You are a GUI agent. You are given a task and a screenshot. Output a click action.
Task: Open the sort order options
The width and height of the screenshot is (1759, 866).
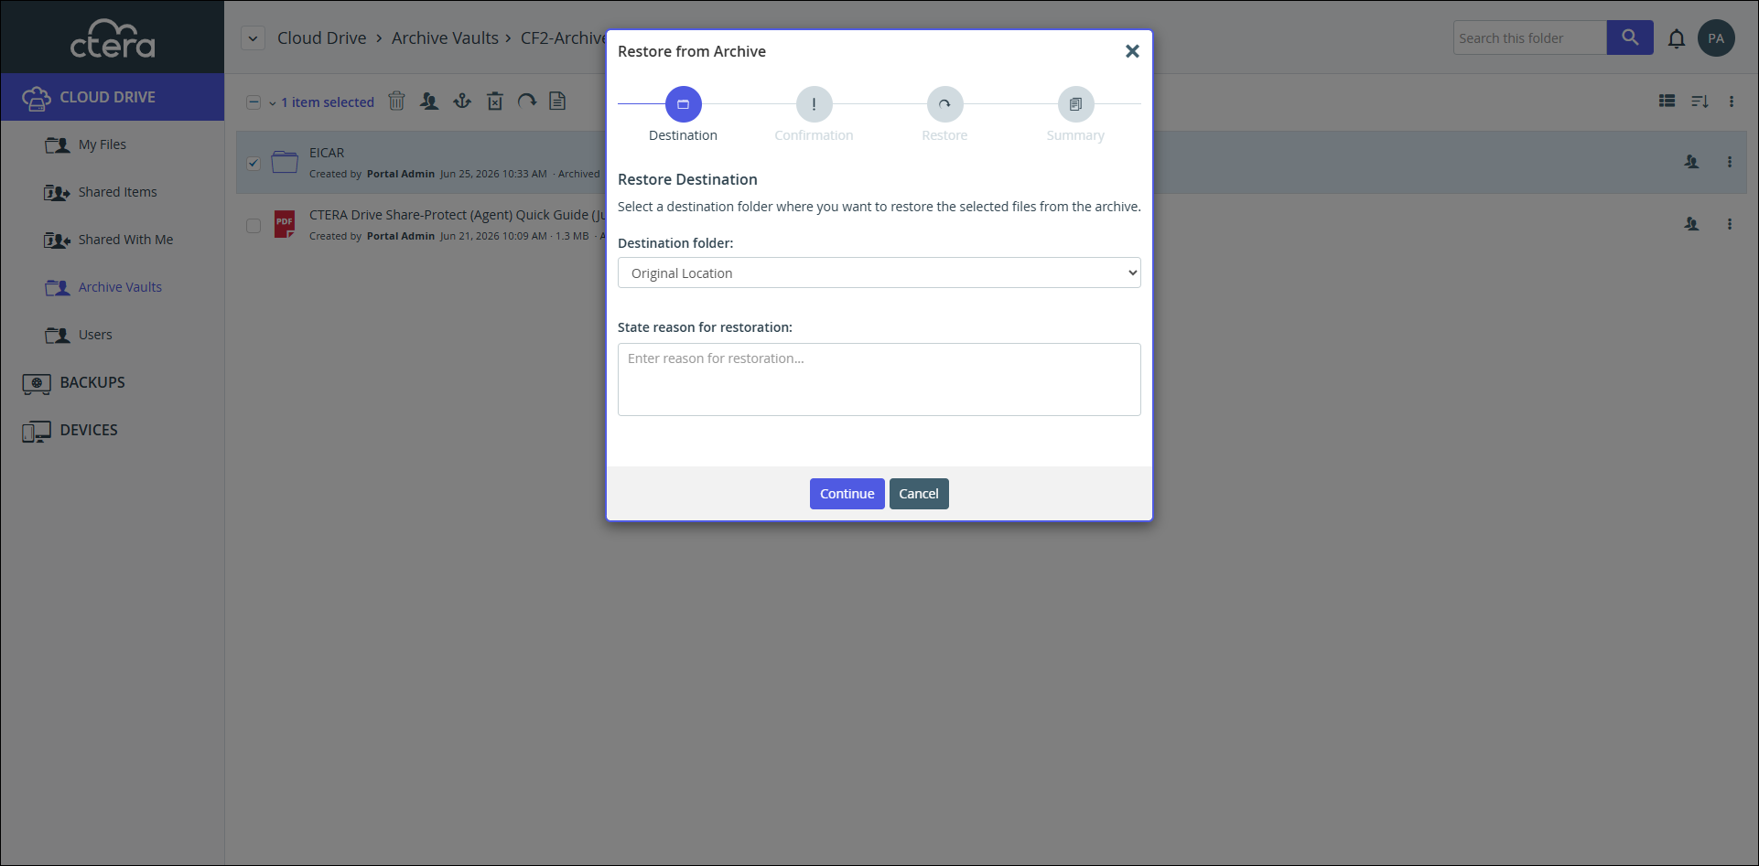tap(1700, 102)
